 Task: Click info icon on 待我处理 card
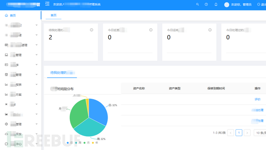tap(91, 30)
